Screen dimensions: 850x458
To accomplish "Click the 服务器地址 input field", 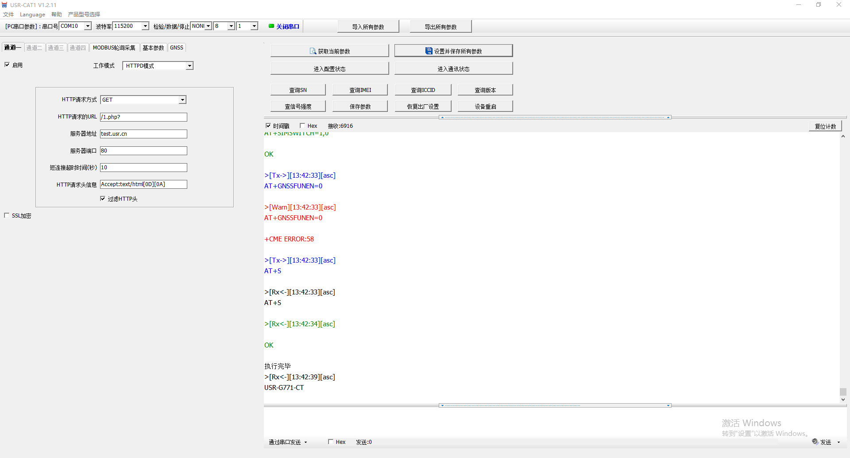I will [x=143, y=134].
